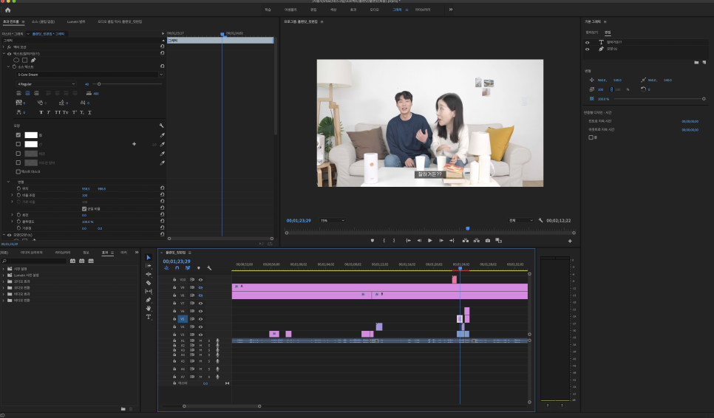Adjust font size slider handle
The height and width of the screenshot is (418, 714).
pyautogui.click(x=99, y=84)
